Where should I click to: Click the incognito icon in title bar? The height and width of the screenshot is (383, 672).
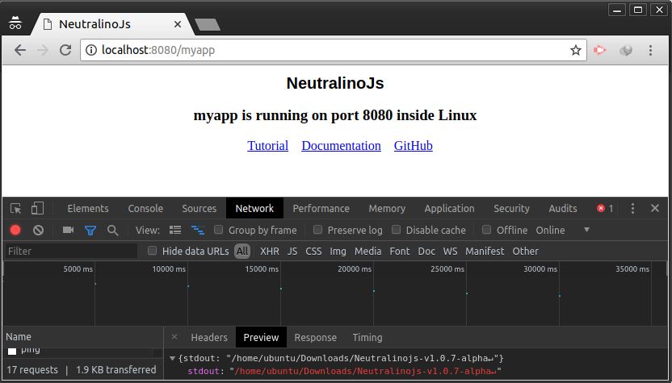coord(15,23)
